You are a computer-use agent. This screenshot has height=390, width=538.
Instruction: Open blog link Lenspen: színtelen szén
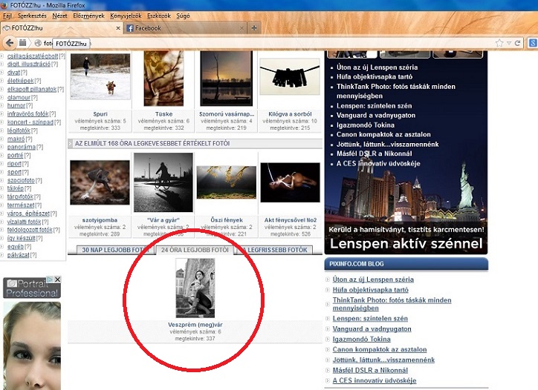pos(370,318)
